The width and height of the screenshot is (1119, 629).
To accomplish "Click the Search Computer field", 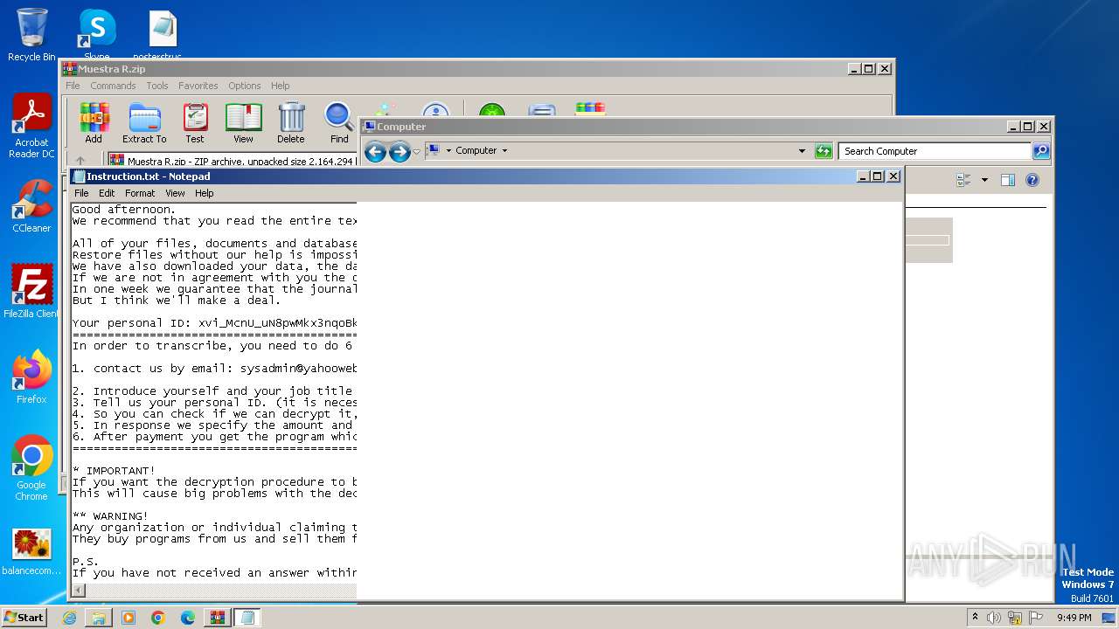I will [x=935, y=151].
